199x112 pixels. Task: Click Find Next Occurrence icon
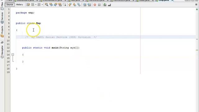point(56,5)
